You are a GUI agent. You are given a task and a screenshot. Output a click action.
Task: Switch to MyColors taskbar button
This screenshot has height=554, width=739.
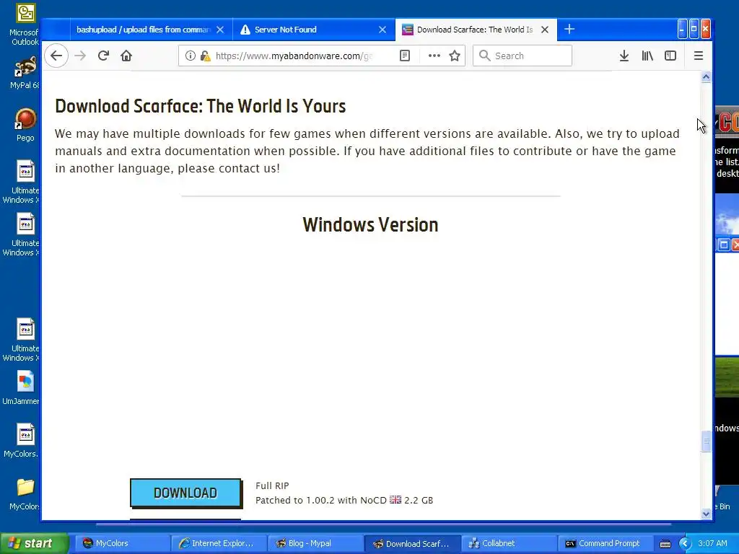click(x=123, y=543)
